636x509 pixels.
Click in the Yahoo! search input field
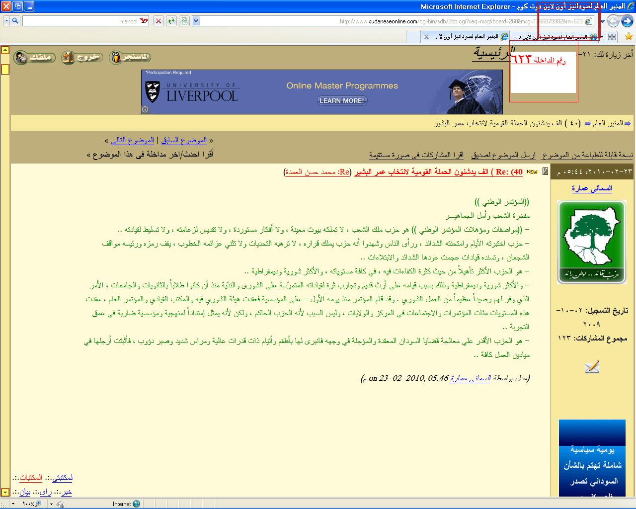coord(79,21)
